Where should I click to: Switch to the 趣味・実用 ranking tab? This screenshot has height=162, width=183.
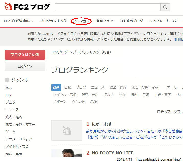[x=90, y=95]
